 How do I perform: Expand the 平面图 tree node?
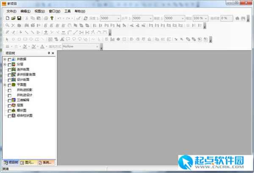[5, 85]
